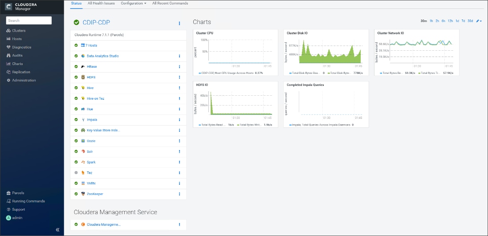Open Parcels from the sidebar
The width and height of the screenshot is (488, 236).
coord(15,193)
